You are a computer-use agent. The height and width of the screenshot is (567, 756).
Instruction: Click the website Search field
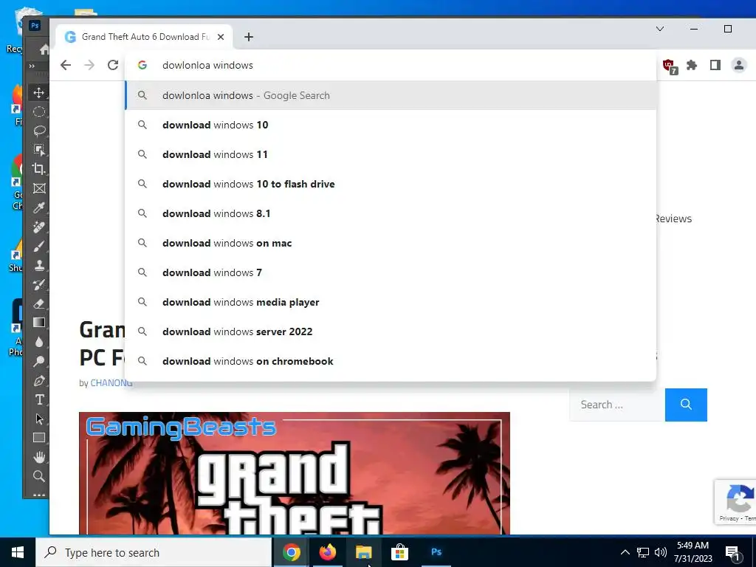point(617,405)
